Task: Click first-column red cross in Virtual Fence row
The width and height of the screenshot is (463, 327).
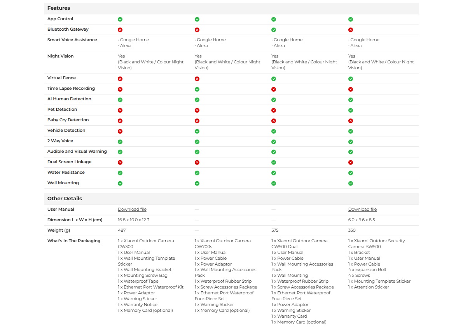Action: (x=120, y=79)
